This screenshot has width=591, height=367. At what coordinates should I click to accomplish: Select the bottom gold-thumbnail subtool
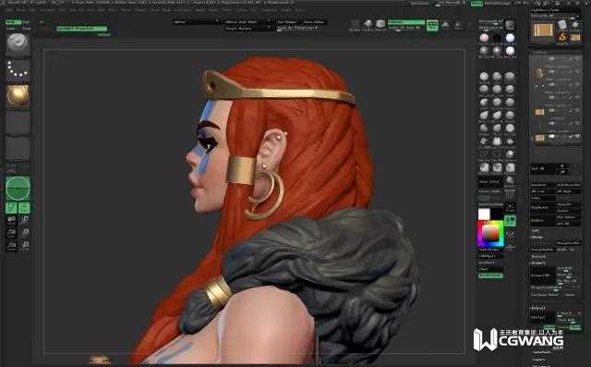coord(539,138)
